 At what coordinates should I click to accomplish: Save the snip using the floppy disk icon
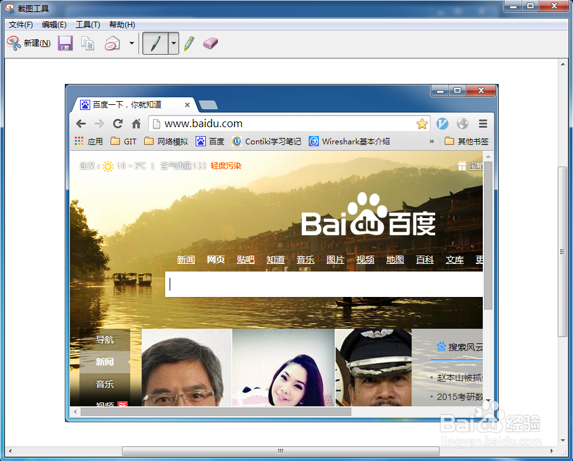pyautogui.click(x=65, y=43)
